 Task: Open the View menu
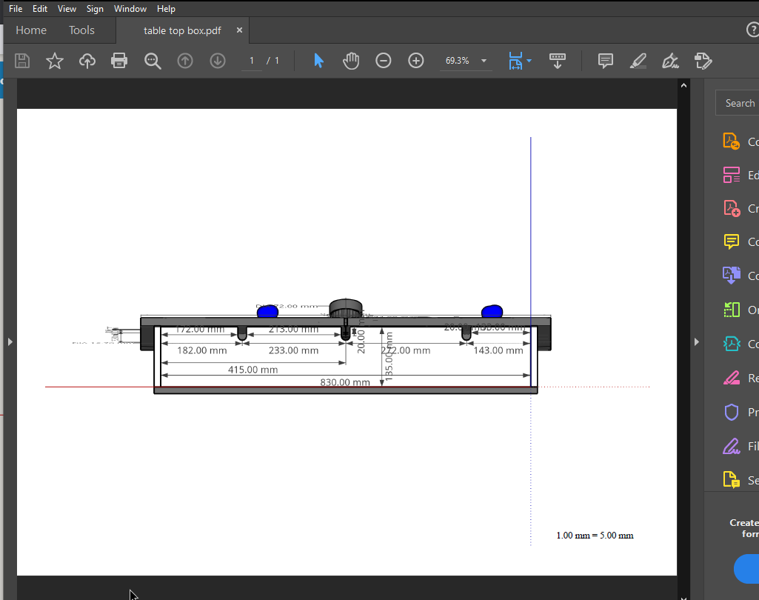click(67, 9)
